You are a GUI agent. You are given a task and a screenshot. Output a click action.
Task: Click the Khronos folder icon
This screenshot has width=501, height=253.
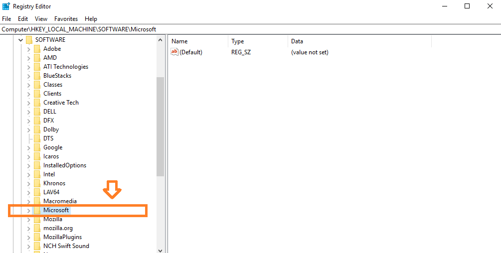[37, 183]
